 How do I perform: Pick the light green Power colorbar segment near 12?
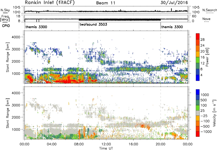point(198,60)
